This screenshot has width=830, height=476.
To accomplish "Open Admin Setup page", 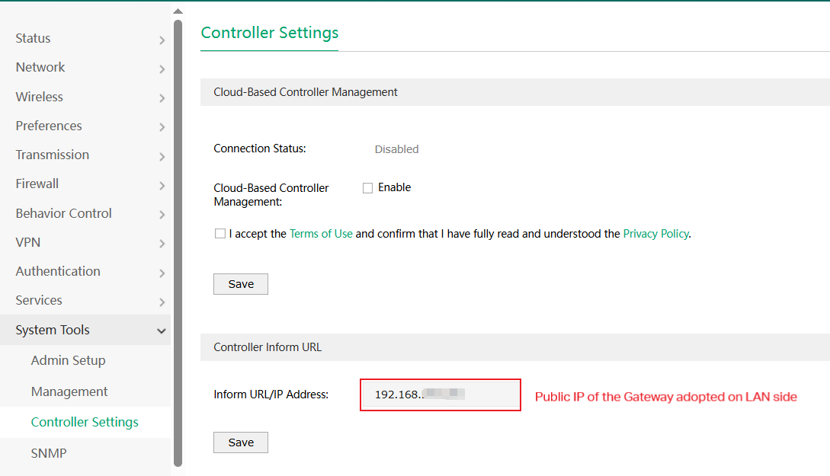I will coord(68,360).
